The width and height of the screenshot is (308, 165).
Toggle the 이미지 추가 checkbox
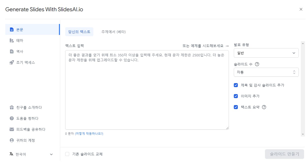click(236, 96)
